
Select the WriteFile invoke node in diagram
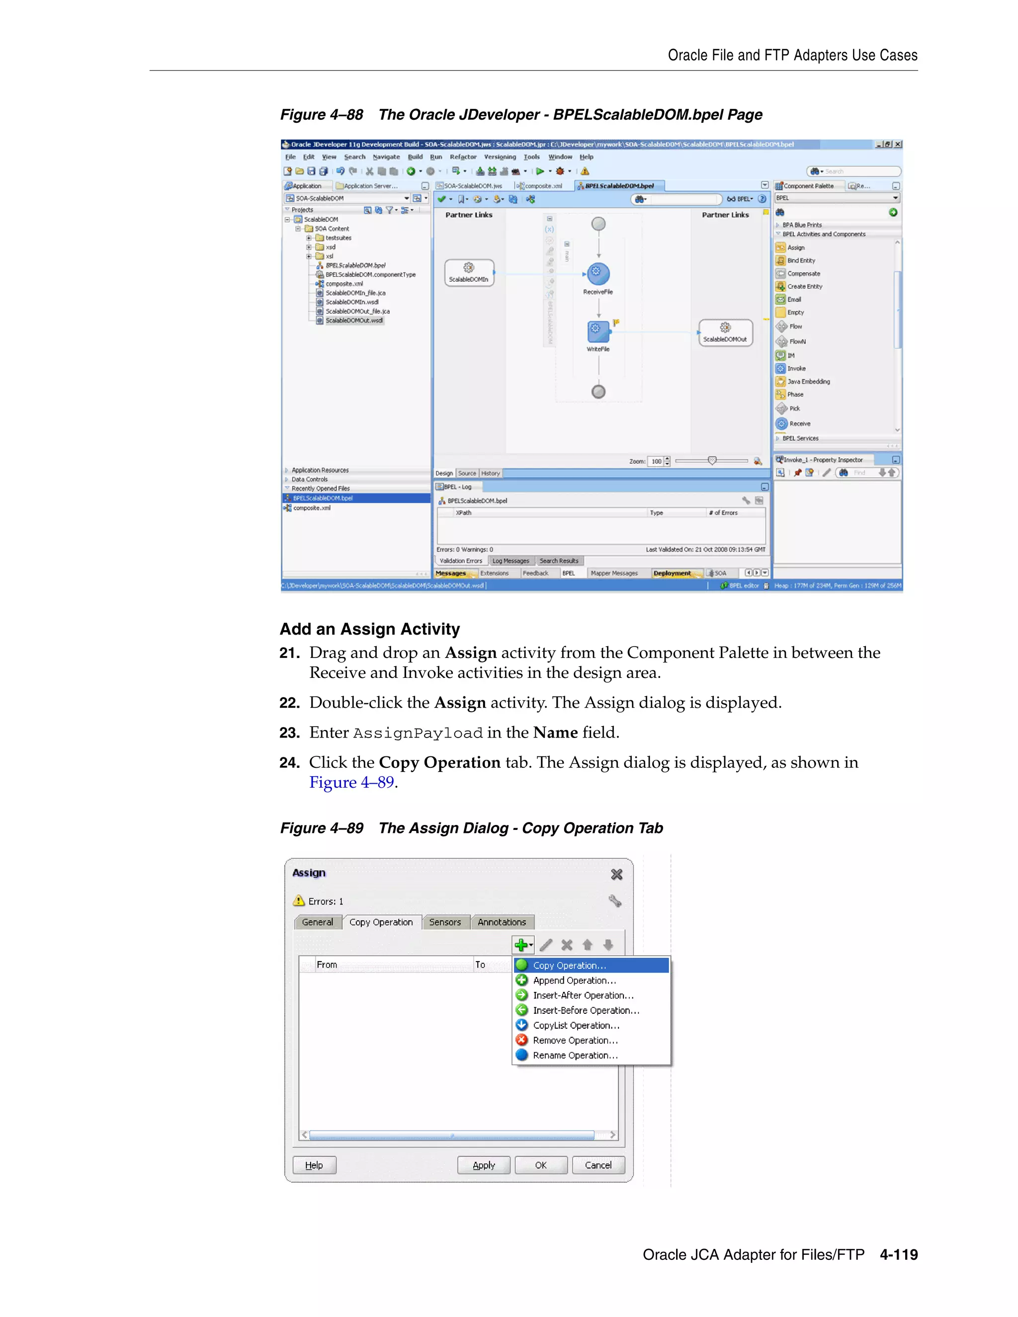[x=597, y=331]
